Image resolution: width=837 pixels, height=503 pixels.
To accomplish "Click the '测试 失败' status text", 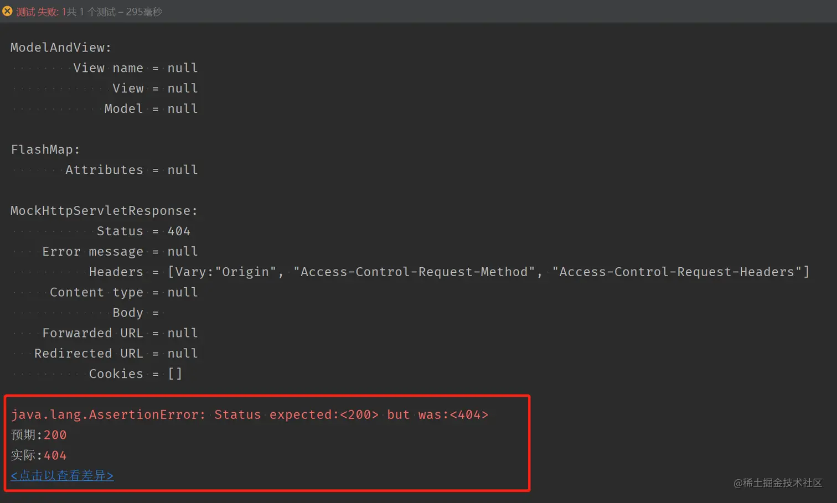I will pyautogui.click(x=37, y=12).
